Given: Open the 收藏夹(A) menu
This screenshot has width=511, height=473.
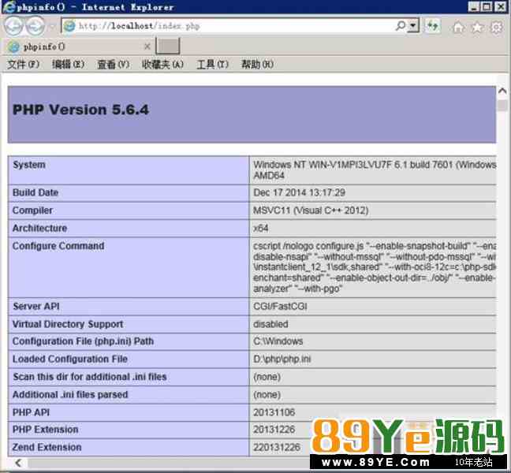Looking at the screenshot, I should pyautogui.click(x=163, y=64).
